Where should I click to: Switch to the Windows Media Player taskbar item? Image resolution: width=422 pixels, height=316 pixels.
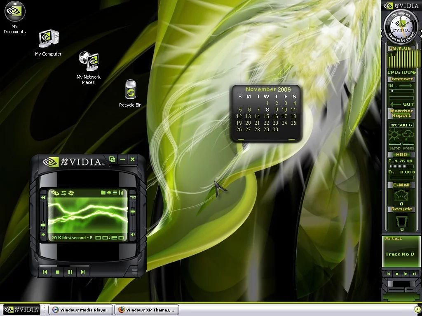80,310
